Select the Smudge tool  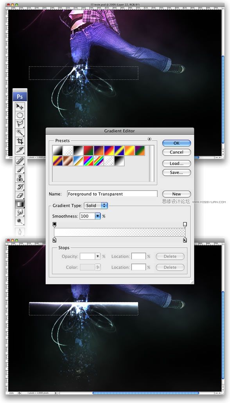pyautogui.click(x=20, y=213)
